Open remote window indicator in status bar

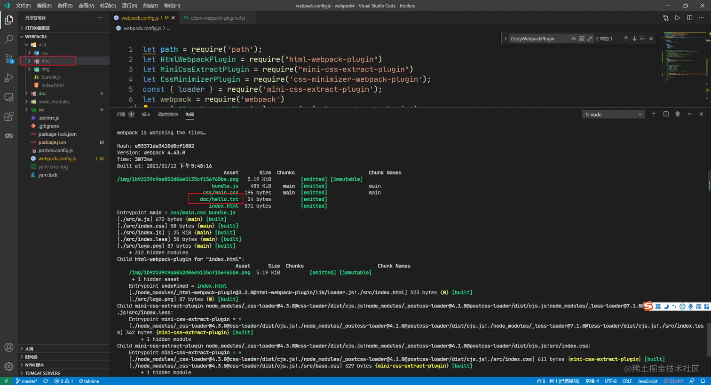[x=6, y=381]
